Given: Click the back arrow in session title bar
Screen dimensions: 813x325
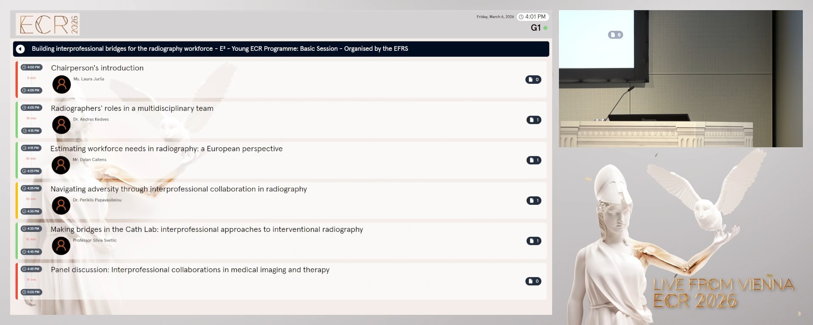Looking at the screenshot, I should [x=20, y=49].
